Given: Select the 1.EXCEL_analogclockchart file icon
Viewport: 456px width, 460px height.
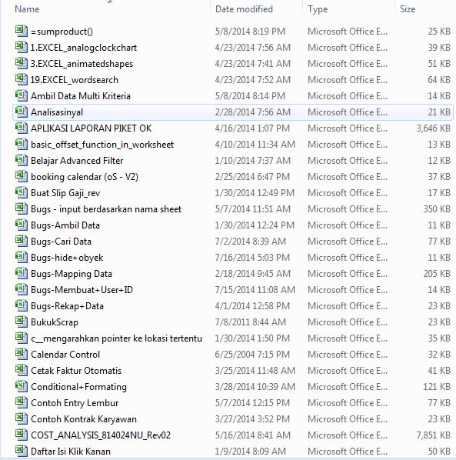Looking at the screenshot, I should click(22, 47).
